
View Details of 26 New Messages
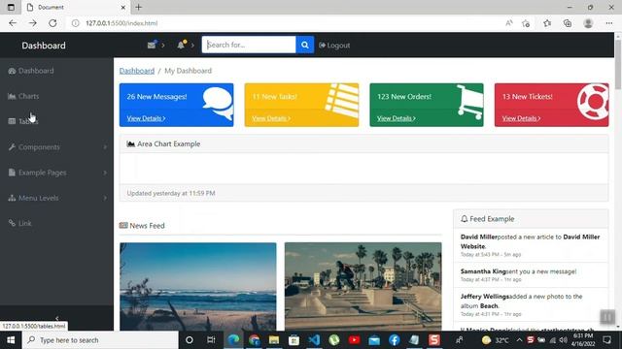point(146,118)
